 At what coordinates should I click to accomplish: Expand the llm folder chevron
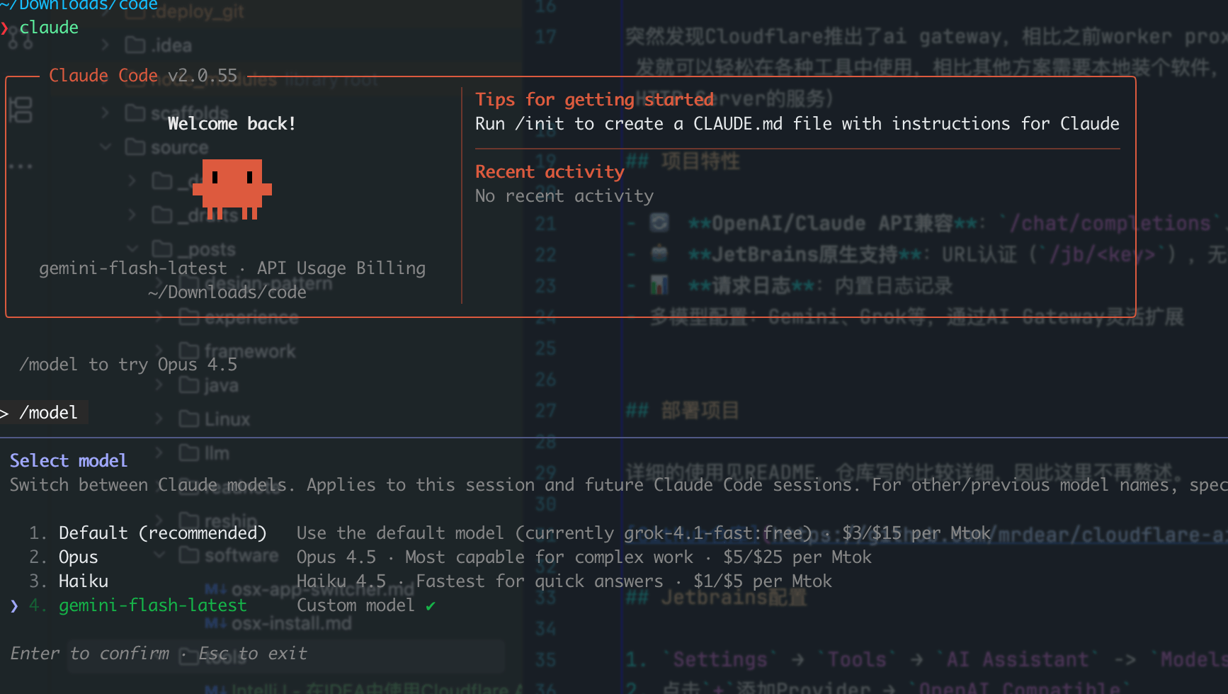tap(159, 453)
